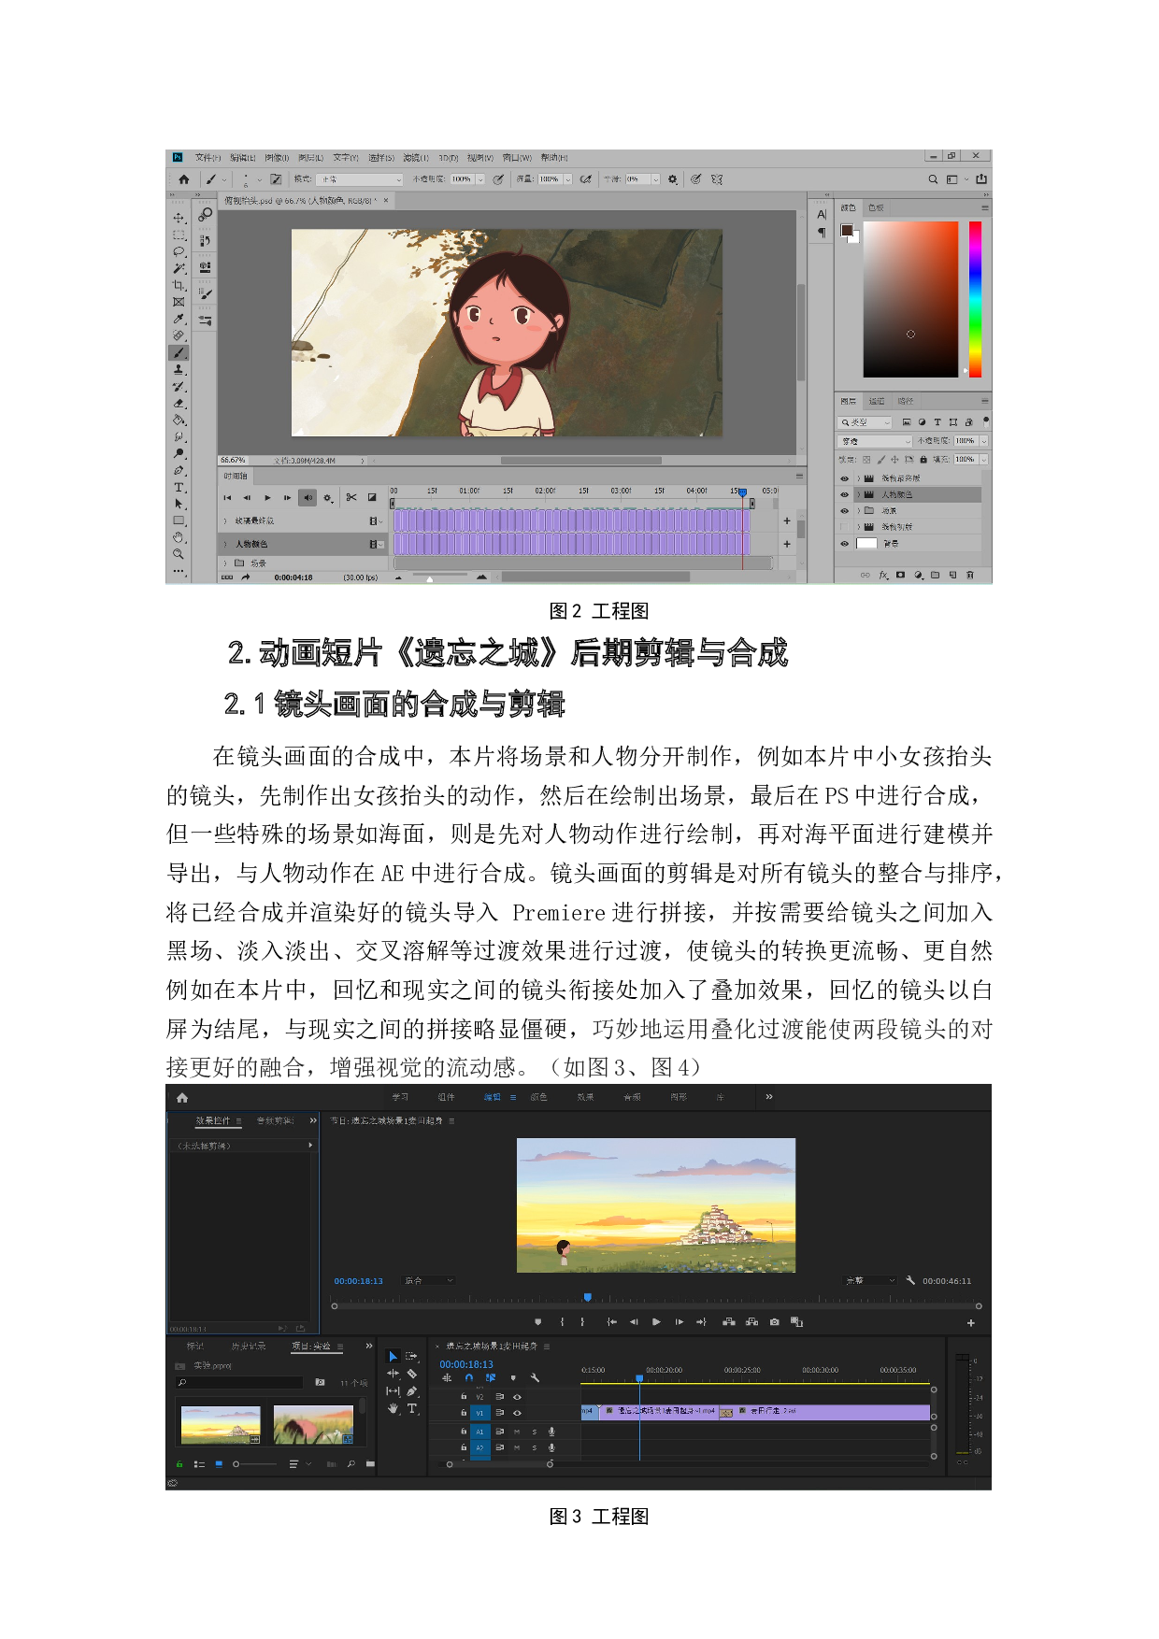Choose the Hand tool in Premiere tools panel
1159x1639 pixels.
pyautogui.click(x=393, y=1408)
